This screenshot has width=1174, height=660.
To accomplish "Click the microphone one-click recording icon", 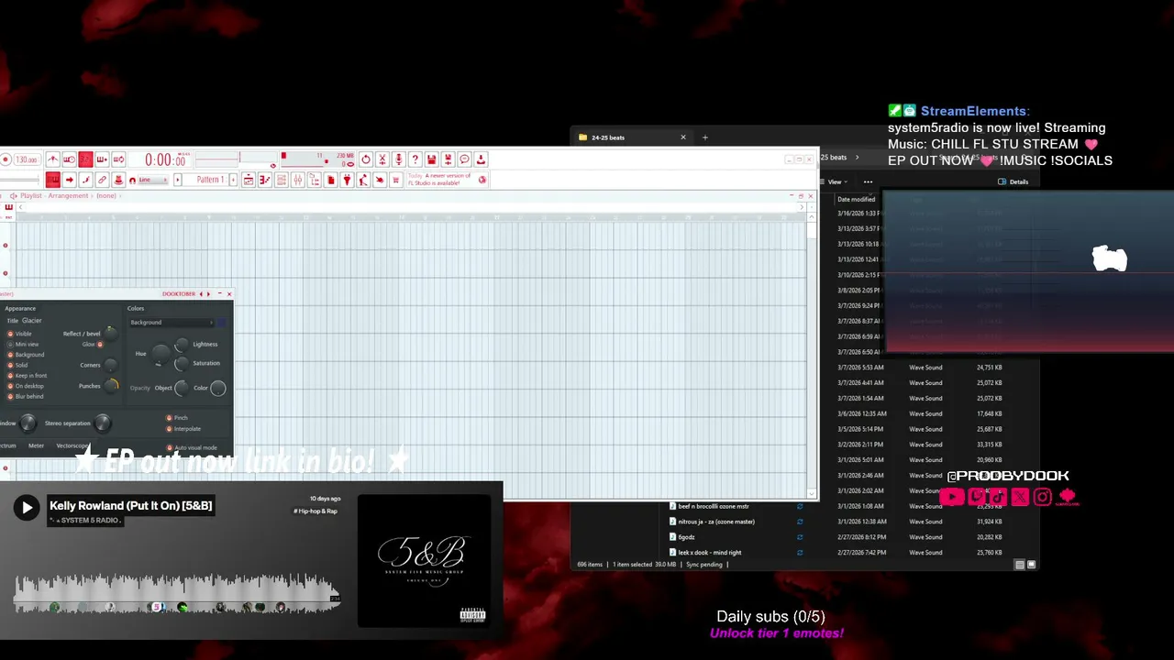I will coord(399,159).
